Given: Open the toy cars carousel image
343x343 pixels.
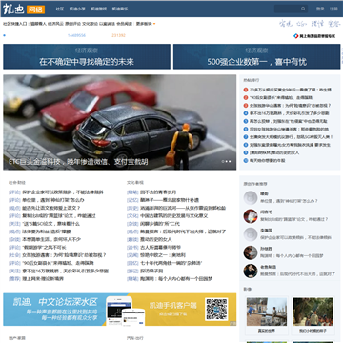Looking at the screenshot, I should 120,122.
